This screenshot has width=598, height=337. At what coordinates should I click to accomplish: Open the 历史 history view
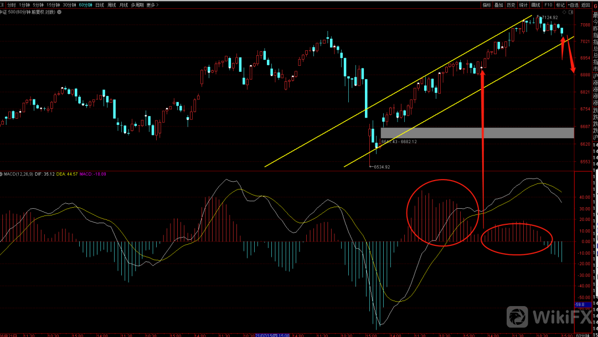[x=511, y=5]
